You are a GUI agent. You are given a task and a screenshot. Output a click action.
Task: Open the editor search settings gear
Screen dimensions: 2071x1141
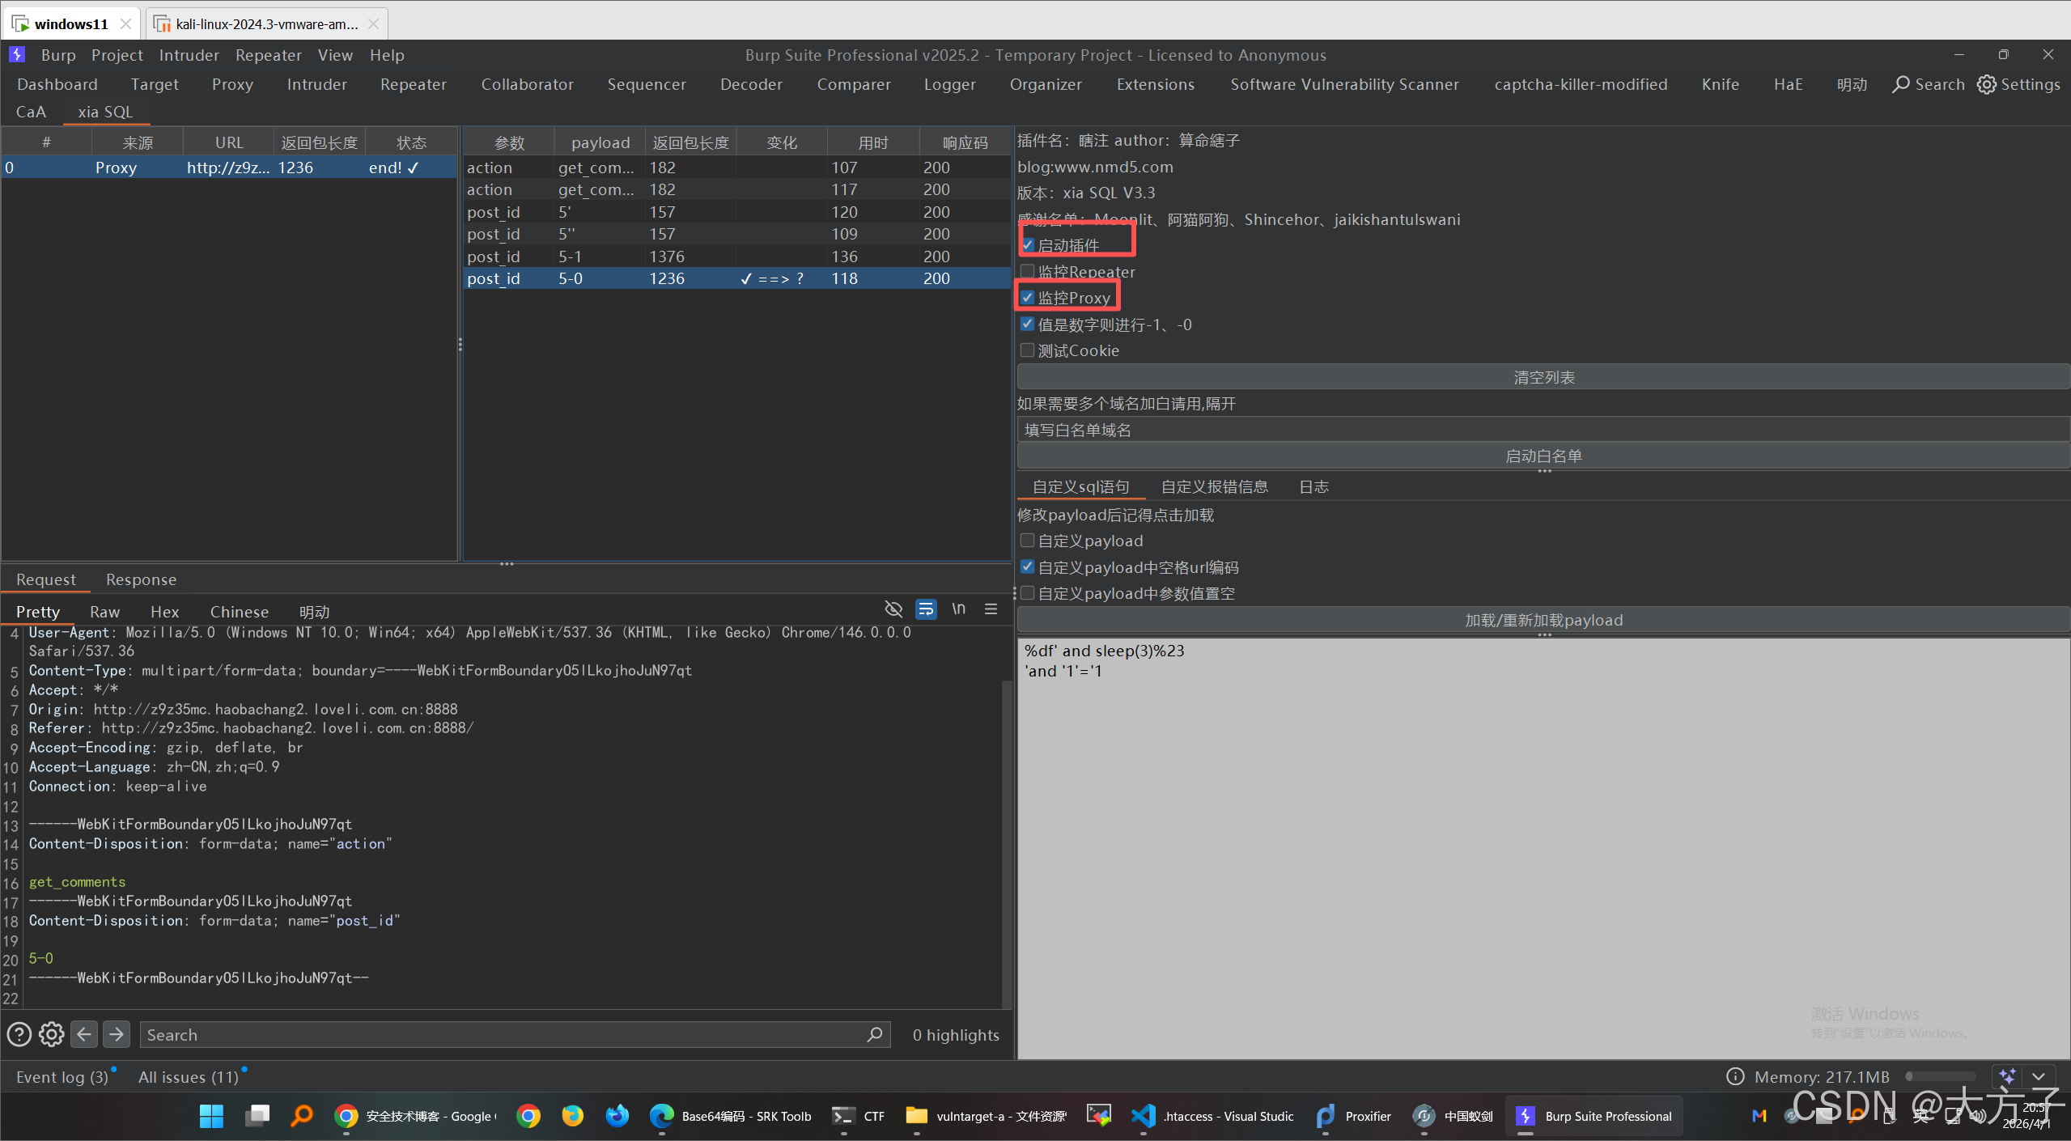coord(51,1034)
